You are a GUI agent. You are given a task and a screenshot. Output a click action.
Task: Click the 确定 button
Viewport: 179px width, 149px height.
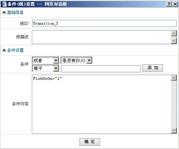click(x=90, y=142)
